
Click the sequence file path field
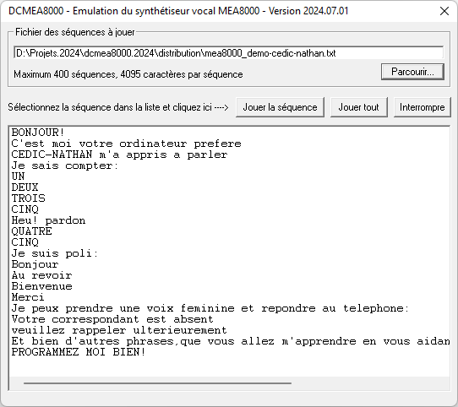228,53
